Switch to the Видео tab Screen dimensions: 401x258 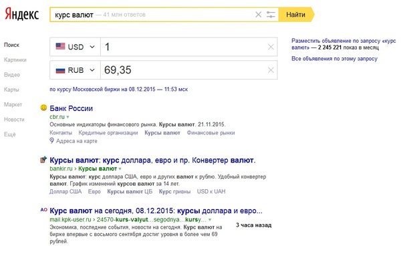(x=12, y=75)
